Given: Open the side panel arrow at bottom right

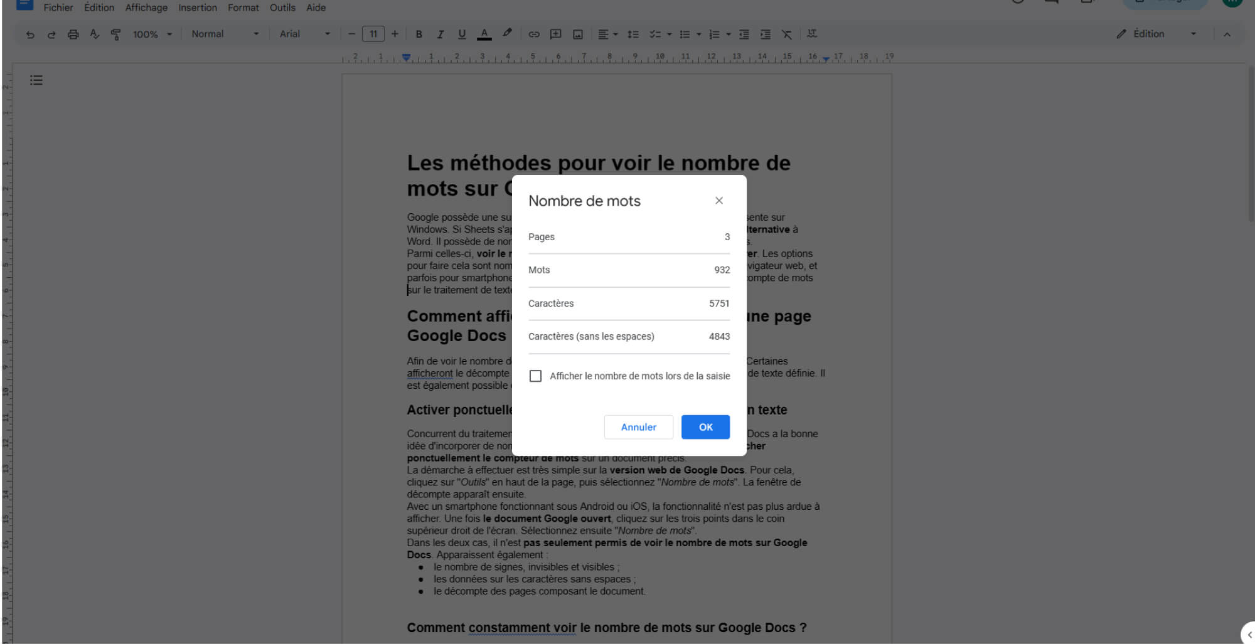Looking at the screenshot, I should click(x=1249, y=635).
